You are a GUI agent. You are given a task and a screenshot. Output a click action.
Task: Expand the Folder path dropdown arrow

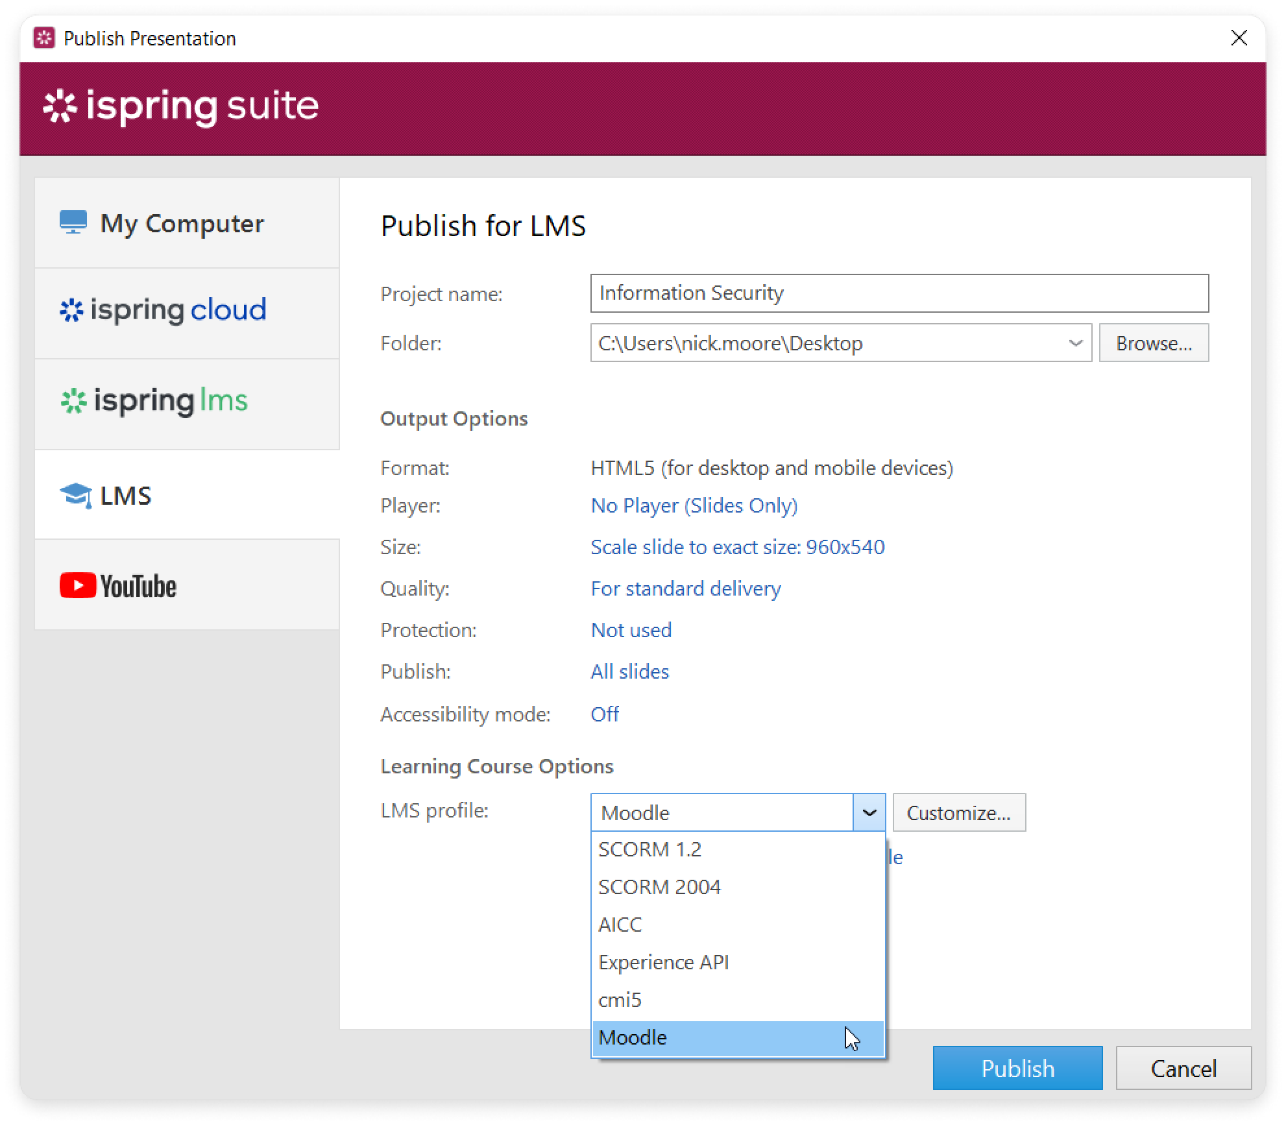(x=1075, y=343)
